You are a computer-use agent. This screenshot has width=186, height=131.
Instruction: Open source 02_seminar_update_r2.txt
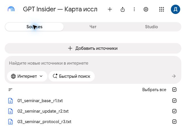(x=43, y=111)
